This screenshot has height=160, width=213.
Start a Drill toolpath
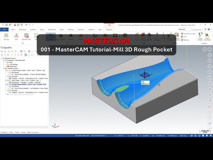[16, 37]
